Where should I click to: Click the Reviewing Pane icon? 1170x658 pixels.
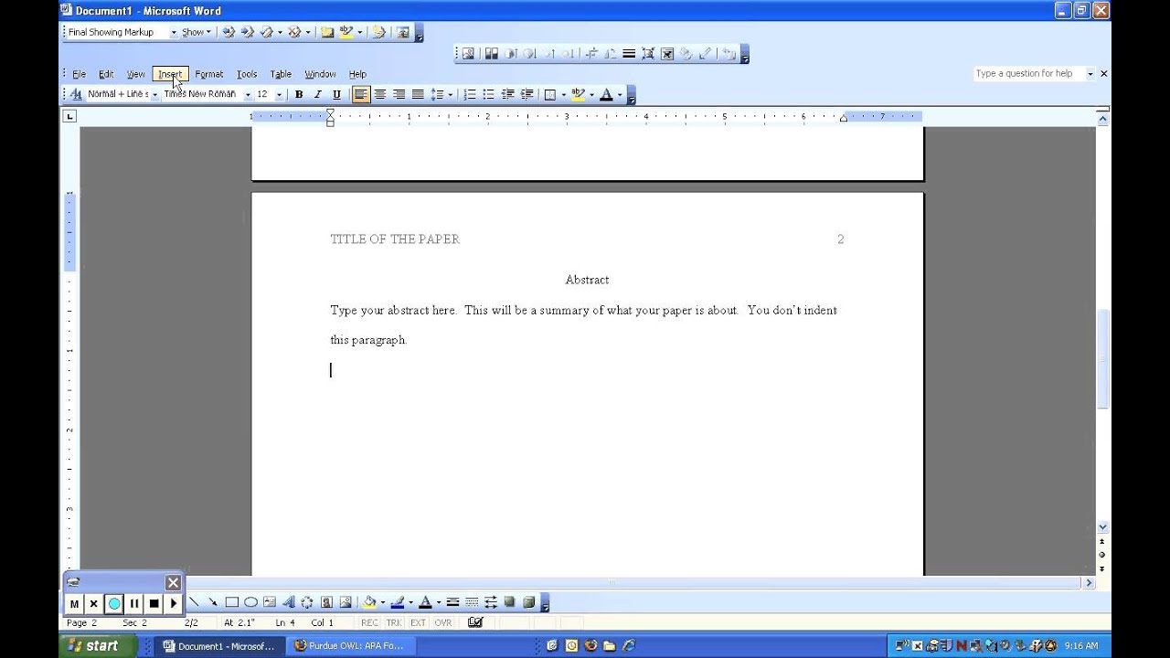click(x=402, y=32)
